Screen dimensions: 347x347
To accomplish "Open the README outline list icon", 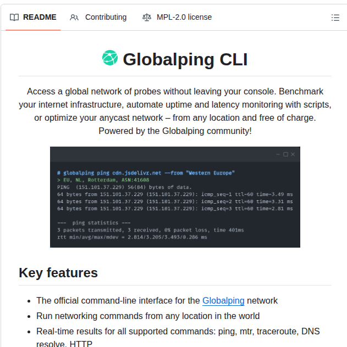I will pos(335,18).
